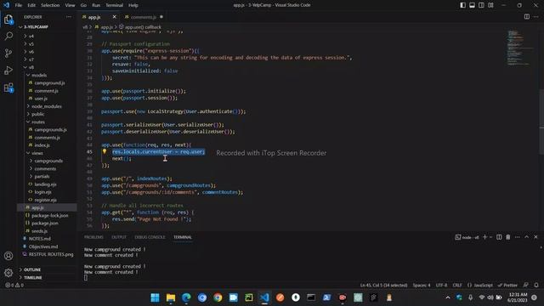Click errors and warnings status indicator

tap(14, 285)
